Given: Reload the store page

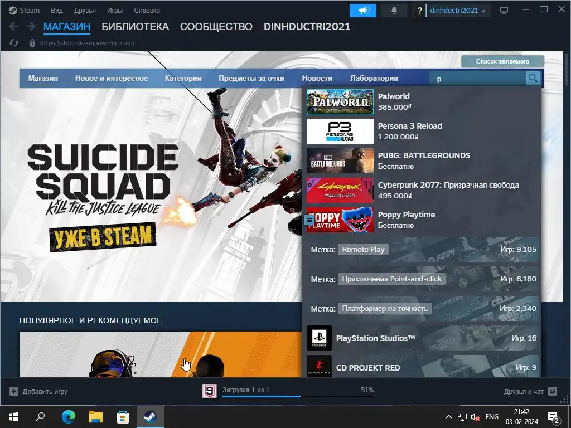Looking at the screenshot, I should [x=14, y=43].
